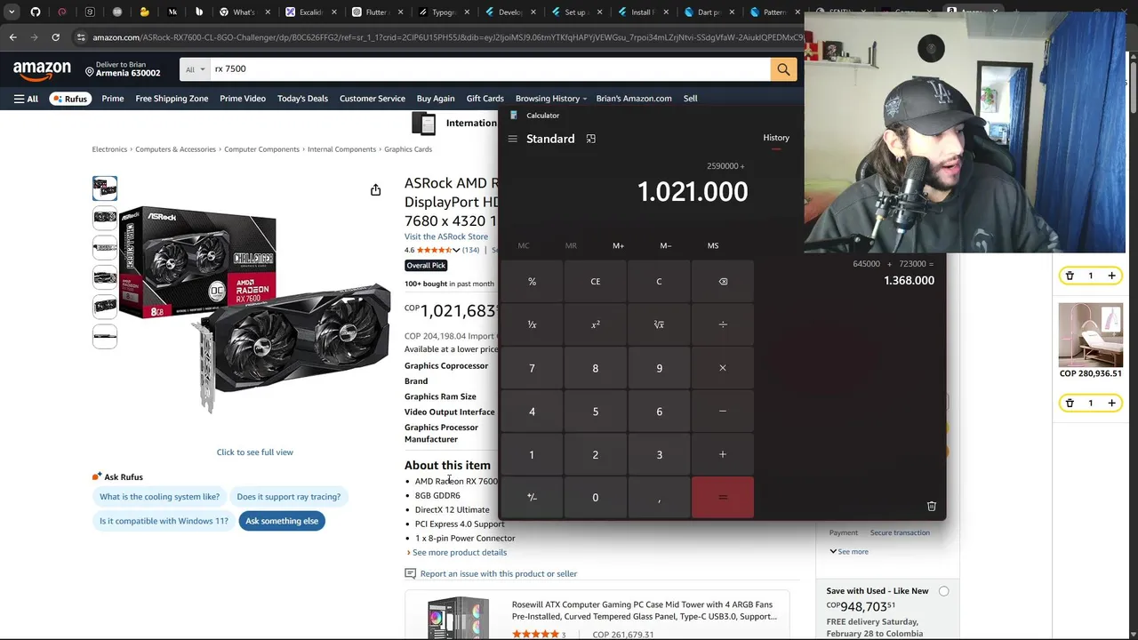Open the Amazon All hamburger menu
1138x640 pixels.
click(x=26, y=99)
